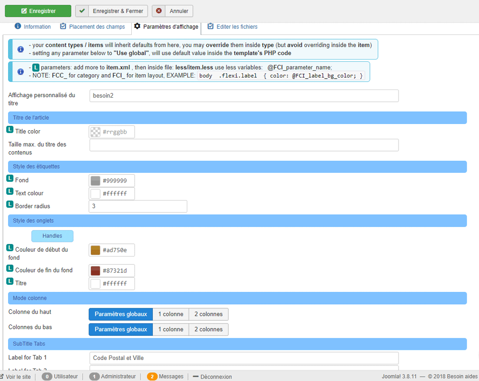Screen dimensions: 479x381
Task: Click the gear icon on Paramètres d'affichage
Action: pyautogui.click(x=137, y=26)
